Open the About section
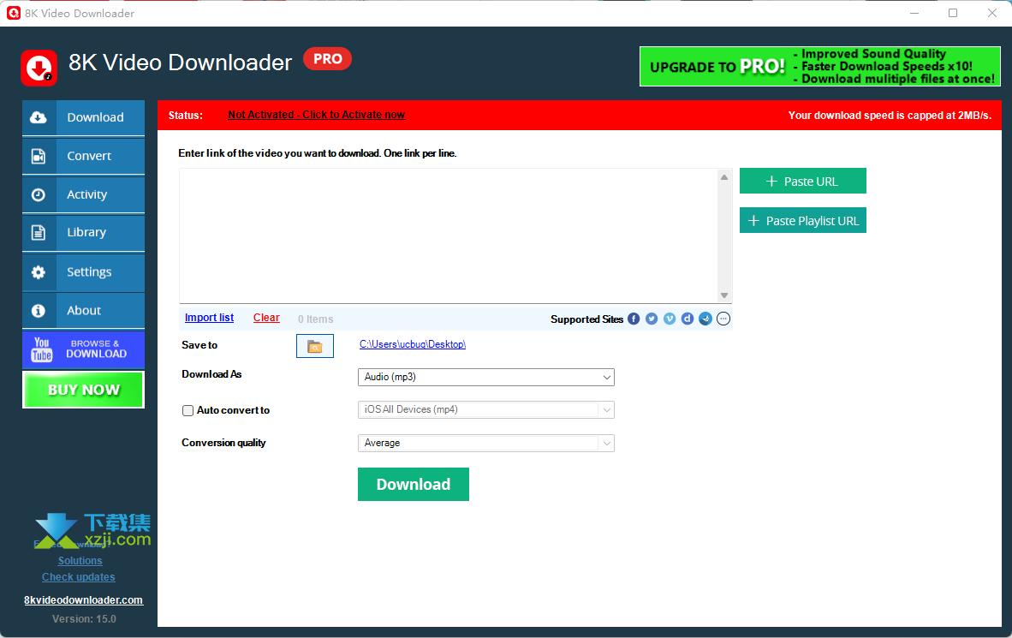 point(83,311)
